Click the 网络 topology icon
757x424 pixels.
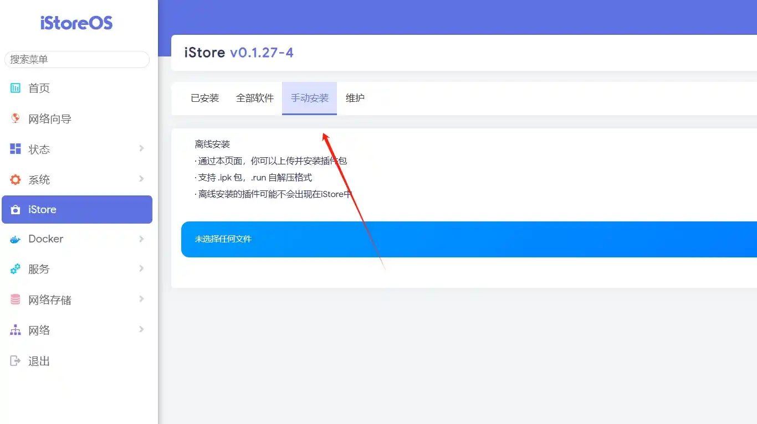16,330
